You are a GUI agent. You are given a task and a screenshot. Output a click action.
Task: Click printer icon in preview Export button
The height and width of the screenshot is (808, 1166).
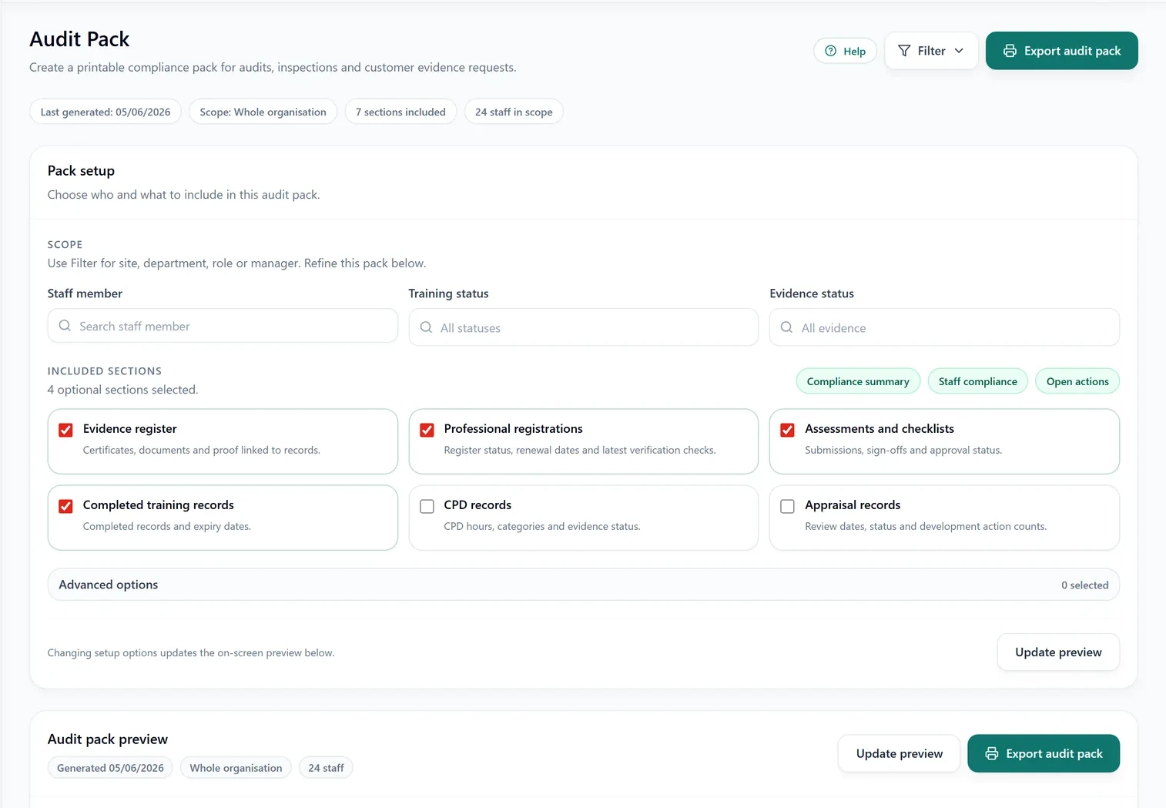coord(992,753)
